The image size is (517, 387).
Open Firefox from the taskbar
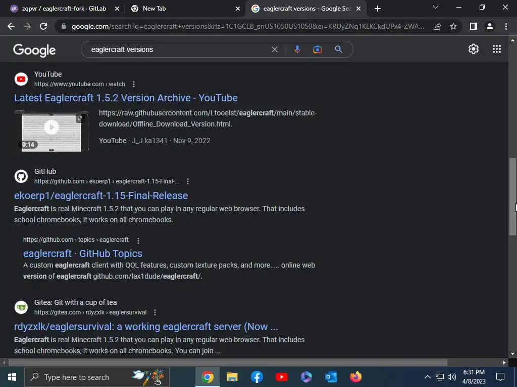(x=356, y=377)
